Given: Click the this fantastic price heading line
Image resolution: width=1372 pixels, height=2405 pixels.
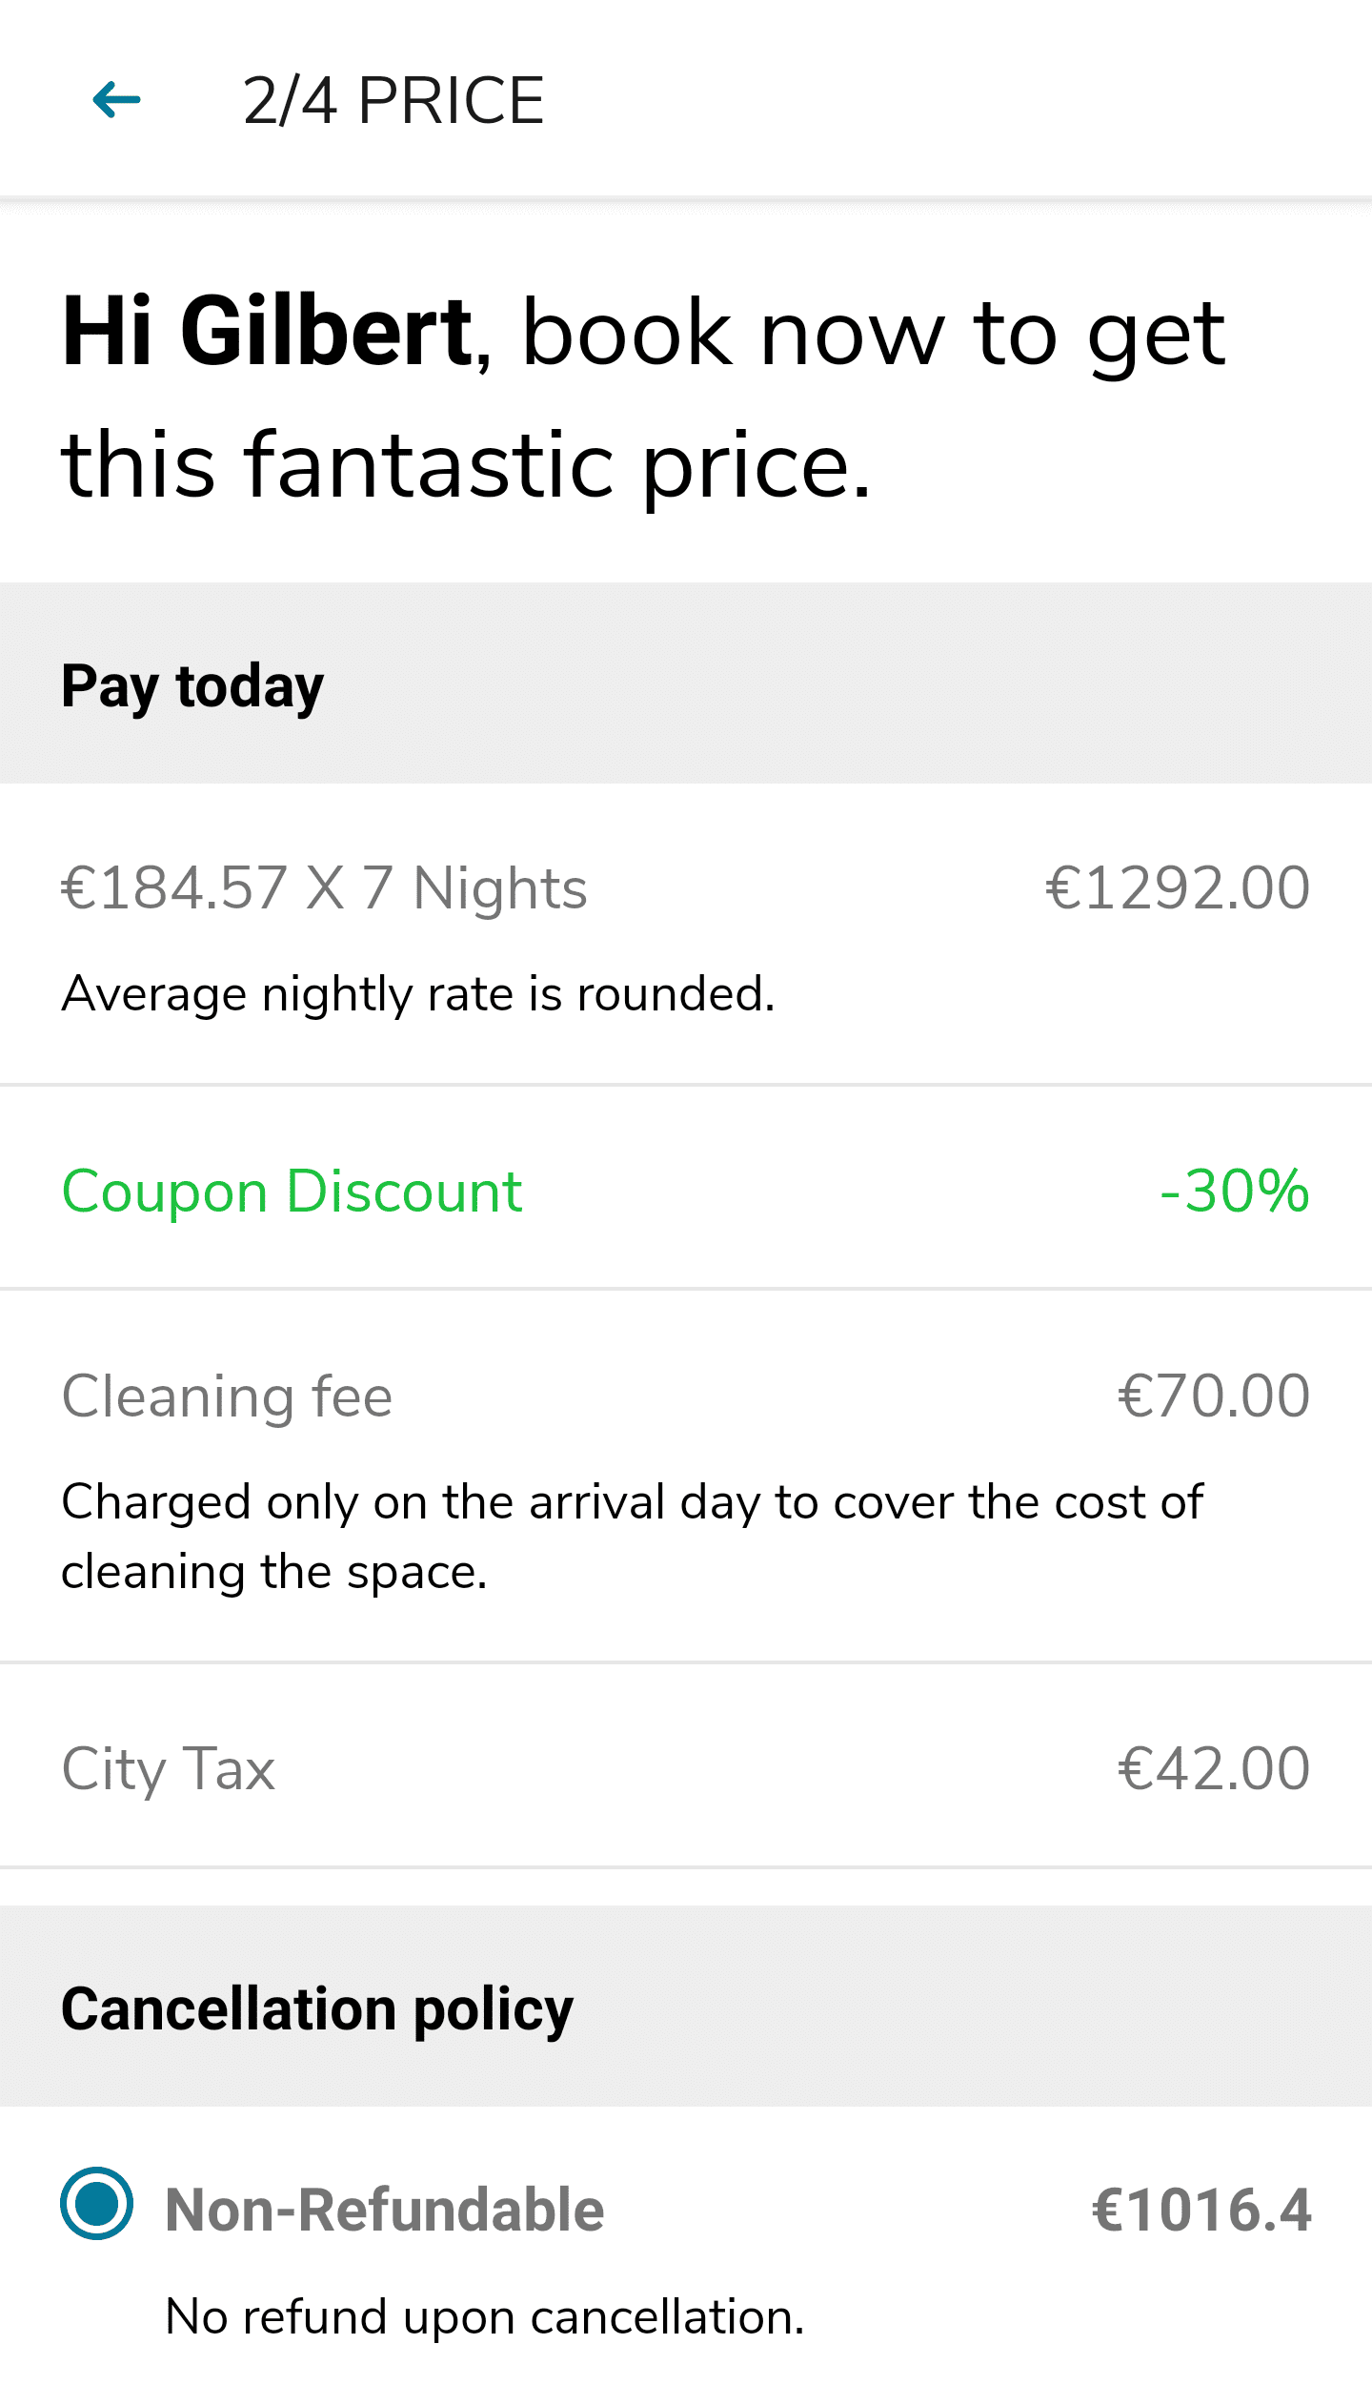Looking at the screenshot, I should [x=467, y=464].
